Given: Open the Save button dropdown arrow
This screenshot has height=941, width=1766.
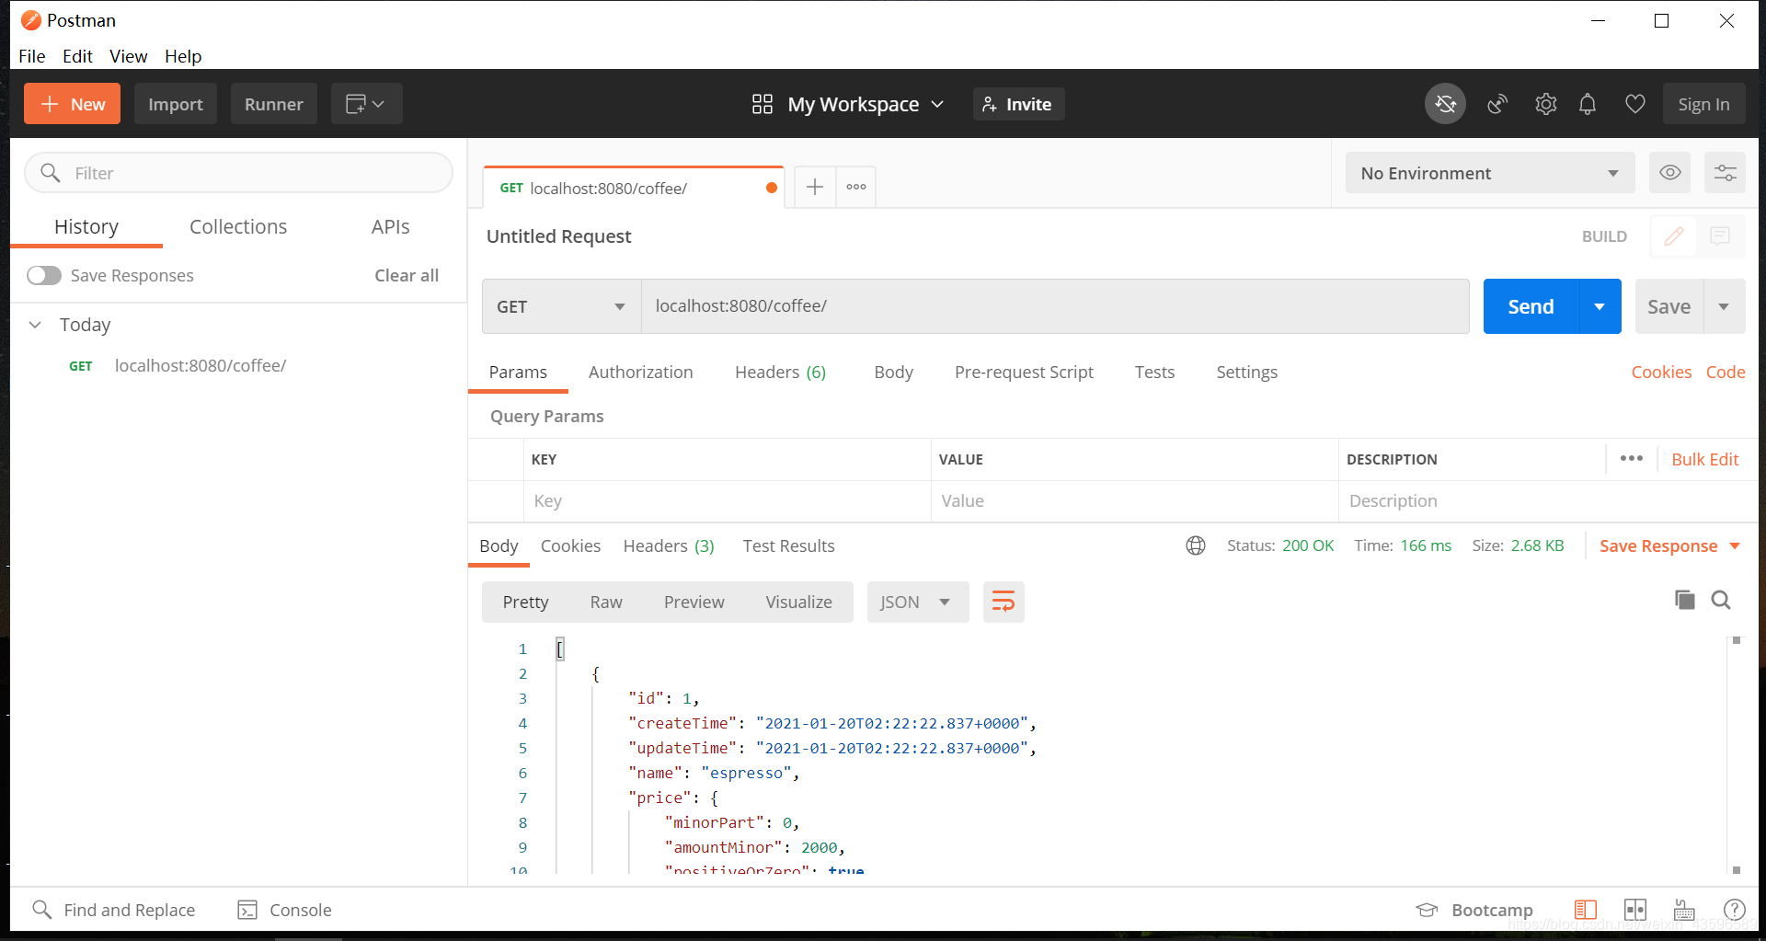Looking at the screenshot, I should click(1725, 306).
